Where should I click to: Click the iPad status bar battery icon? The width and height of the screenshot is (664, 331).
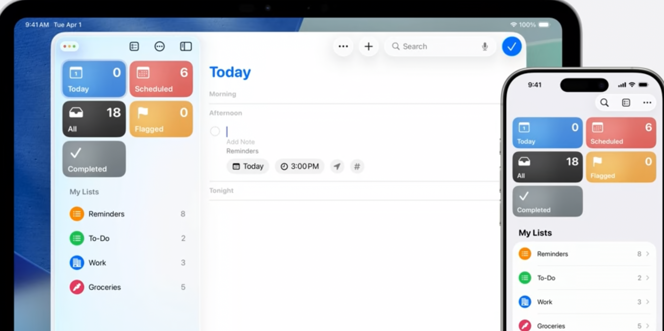coord(544,25)
